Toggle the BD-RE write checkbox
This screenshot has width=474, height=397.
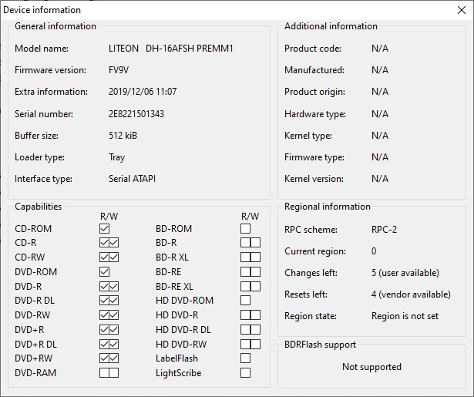pos(255,272)
